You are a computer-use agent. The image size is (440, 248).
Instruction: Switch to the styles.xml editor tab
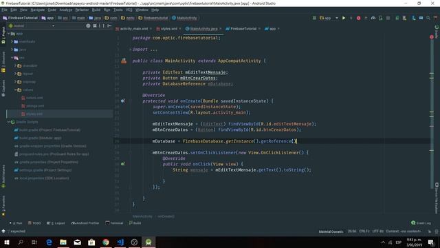tap(168, 29)
